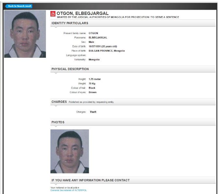Open the General Secretariat of INTERPOL link
The width and height of the screenshot is (220, 194).
click(68, 190)
